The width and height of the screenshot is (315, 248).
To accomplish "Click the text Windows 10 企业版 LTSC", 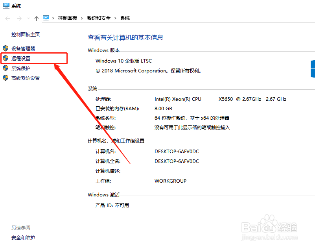I will click(124, 61).
